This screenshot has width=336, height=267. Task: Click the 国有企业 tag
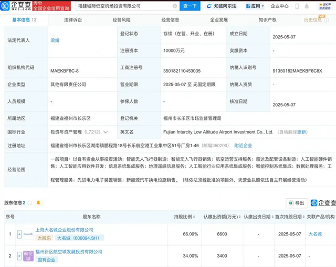[x=46, y=260]
